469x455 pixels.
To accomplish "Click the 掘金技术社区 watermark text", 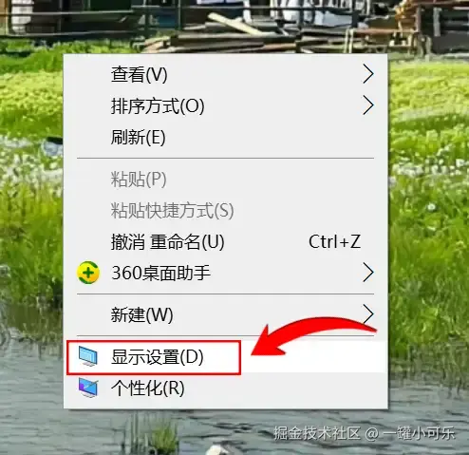I will (317, 433).
